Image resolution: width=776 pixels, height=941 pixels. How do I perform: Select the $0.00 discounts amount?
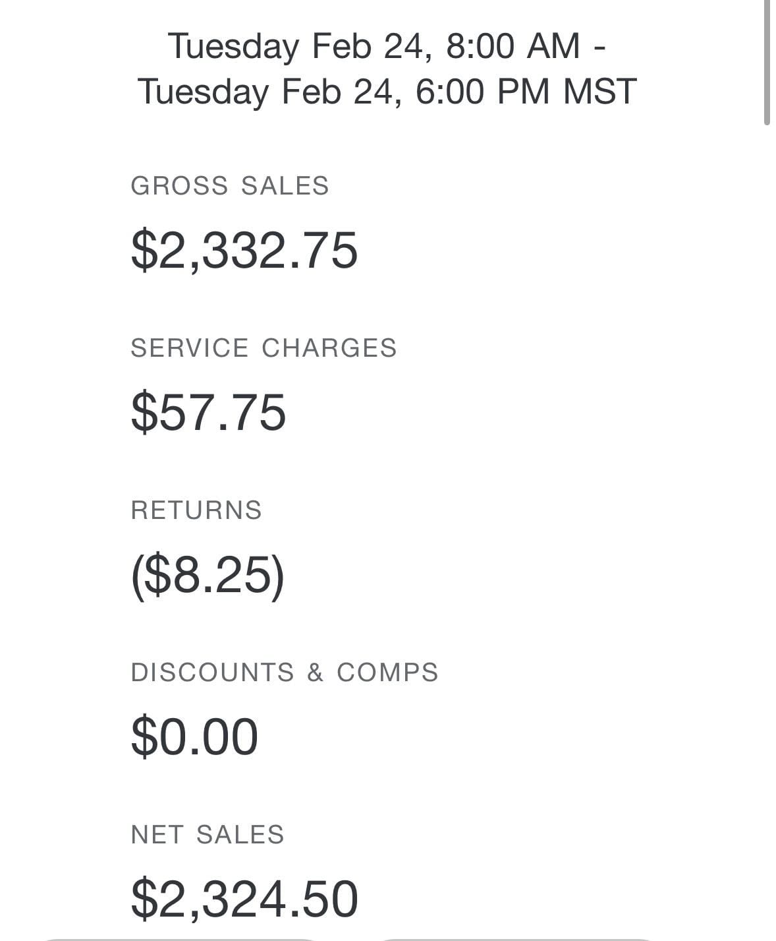click(x=194, y=737)
